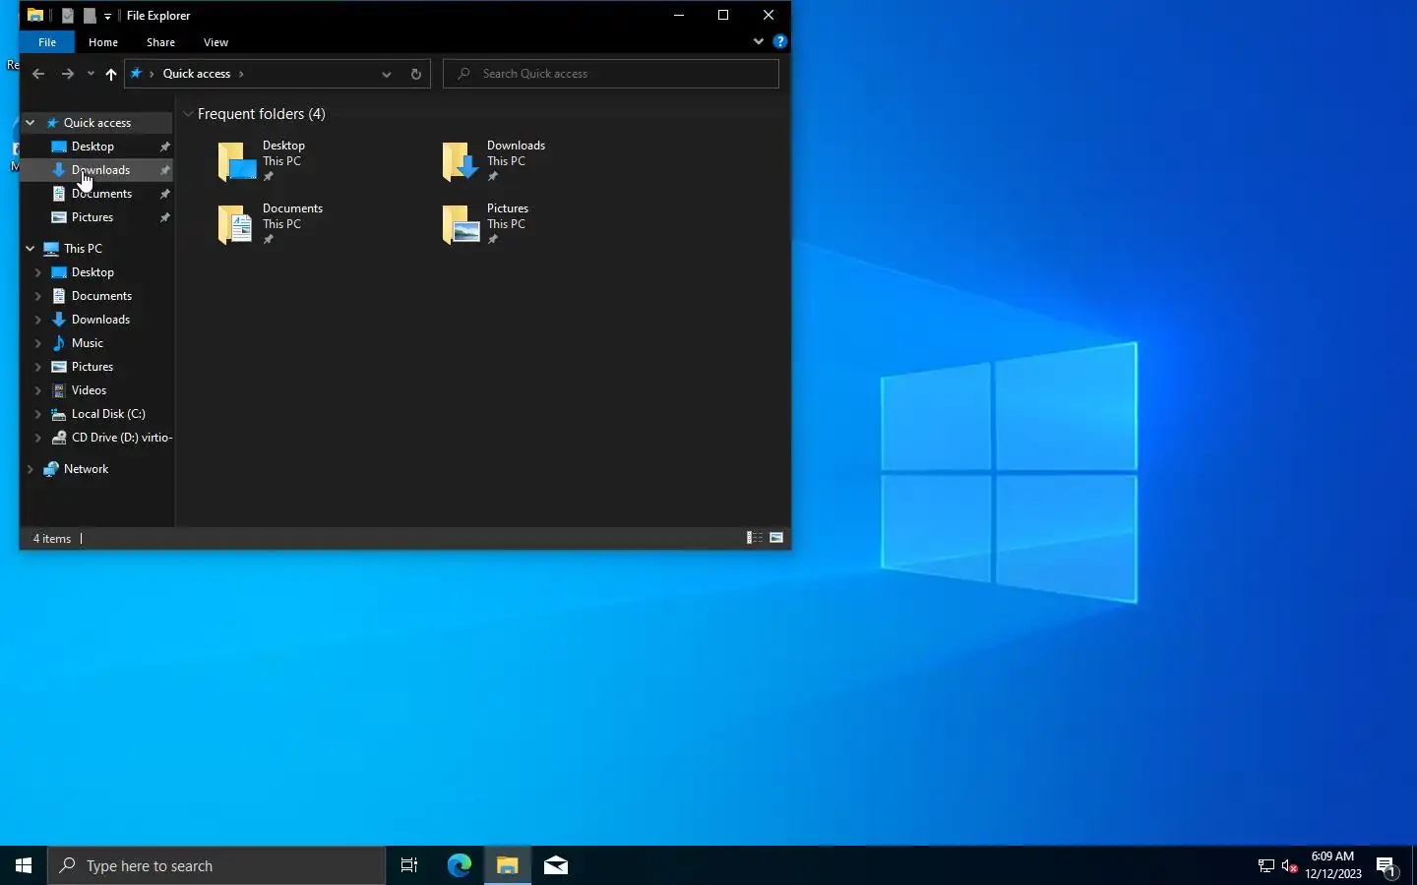Screen dimensions: 1417x885
Task: Switch to details view in status bar
Action: click(x=755, y=538)
